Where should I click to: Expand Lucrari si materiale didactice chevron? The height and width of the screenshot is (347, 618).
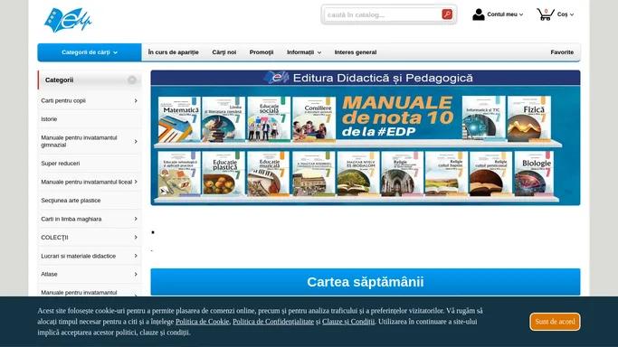(136, 256)
